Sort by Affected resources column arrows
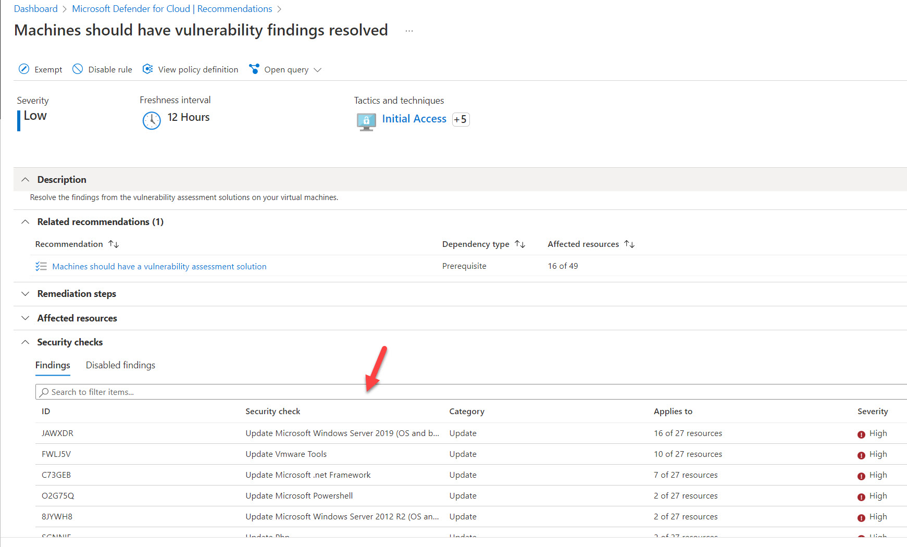 pyautogui.click(x=629, y=244)
